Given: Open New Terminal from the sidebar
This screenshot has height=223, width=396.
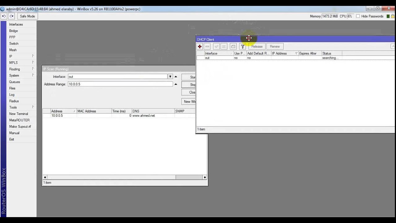Looking at the screenshot, I should point(22,114).
